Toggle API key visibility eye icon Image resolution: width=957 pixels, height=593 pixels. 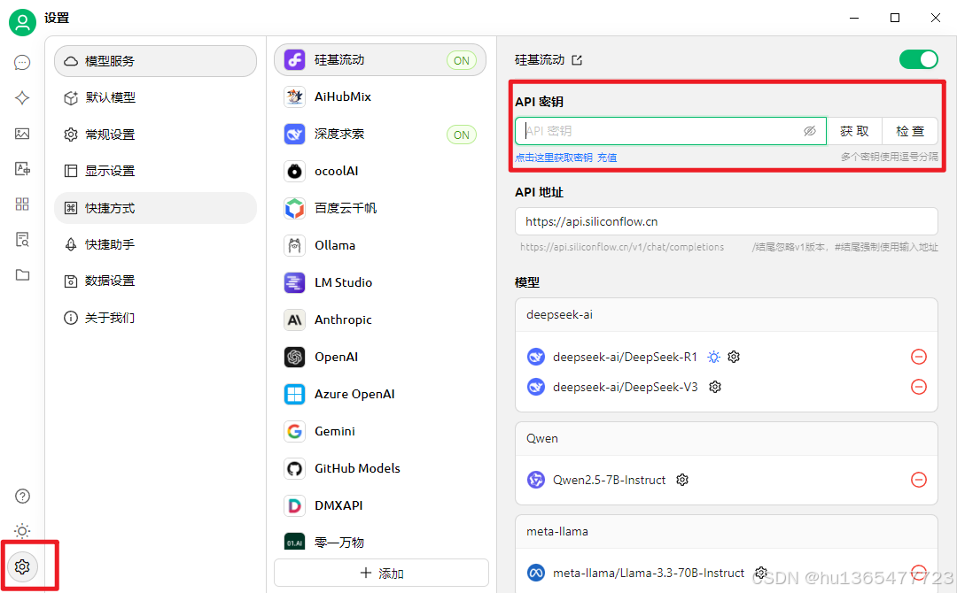(x=809, y=131)
